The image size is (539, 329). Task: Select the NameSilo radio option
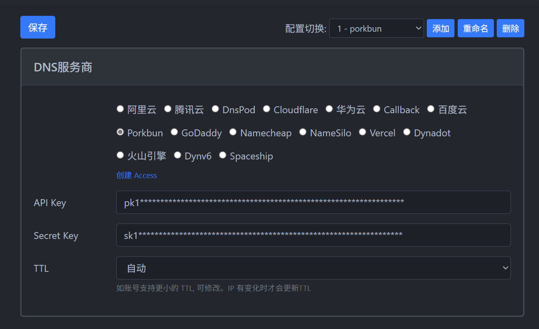pos(303,132)
